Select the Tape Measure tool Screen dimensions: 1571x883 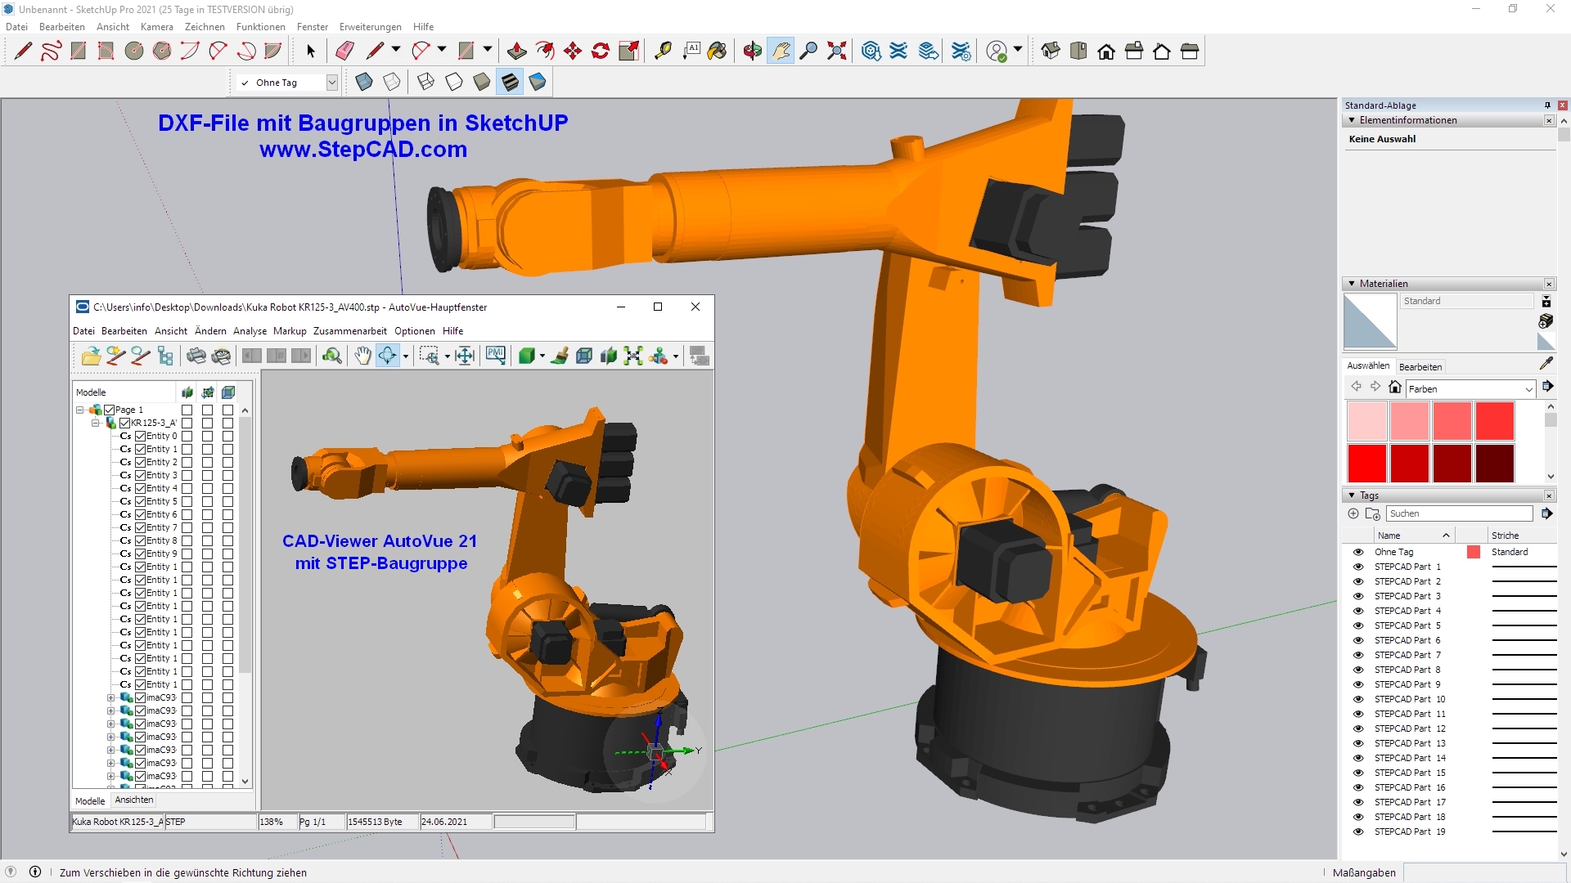[x=663, y=52]
